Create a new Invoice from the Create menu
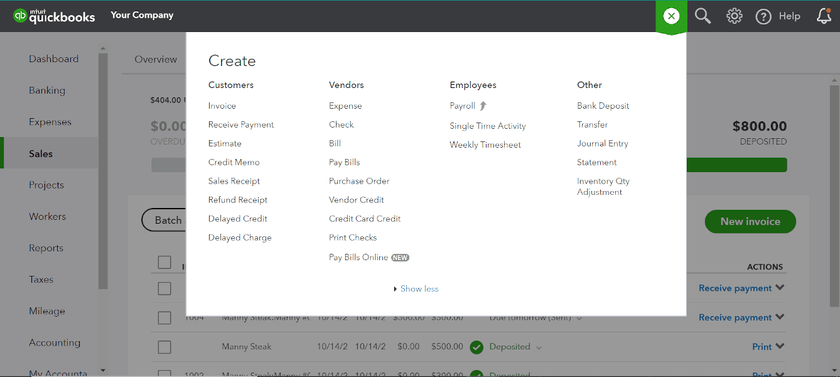 (222, 106)
